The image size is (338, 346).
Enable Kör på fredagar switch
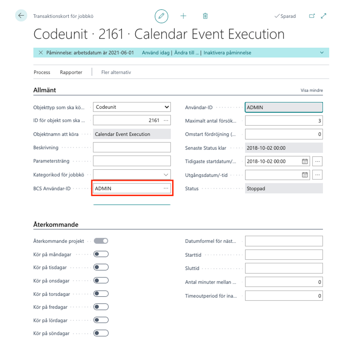[101, 307]
